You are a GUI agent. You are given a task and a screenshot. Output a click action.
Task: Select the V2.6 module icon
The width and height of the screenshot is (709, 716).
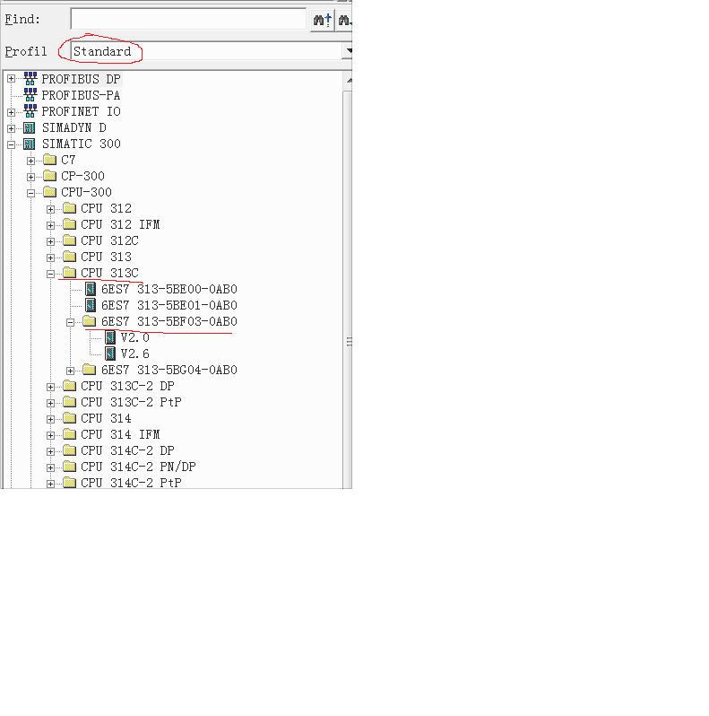[x=110, y=353]
